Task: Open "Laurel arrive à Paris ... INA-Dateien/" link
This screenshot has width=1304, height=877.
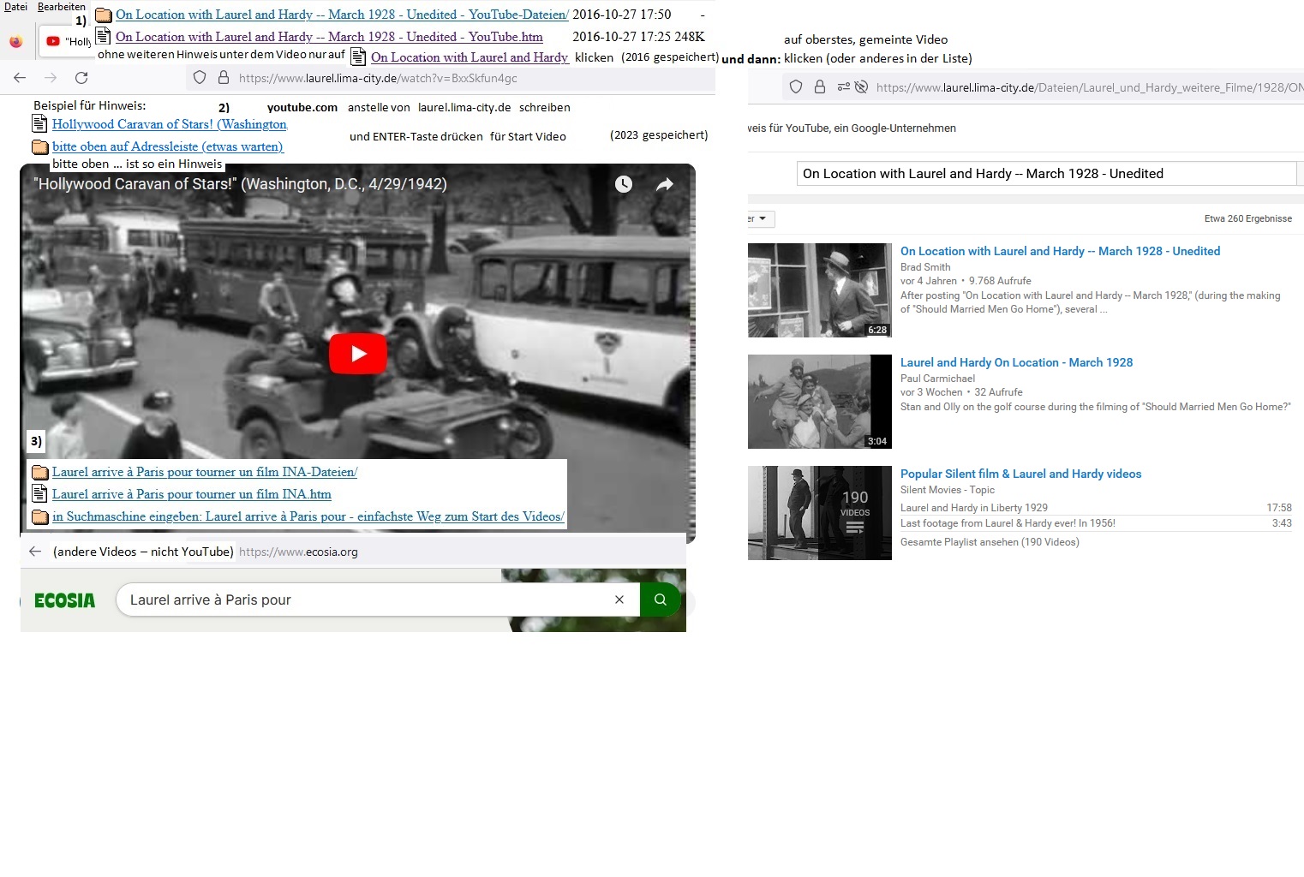Action: click(205, 472)
